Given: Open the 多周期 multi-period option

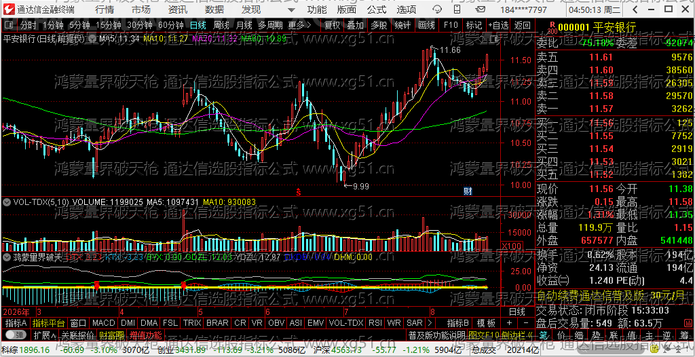Looking at the screenshot, I should point(271,25).
